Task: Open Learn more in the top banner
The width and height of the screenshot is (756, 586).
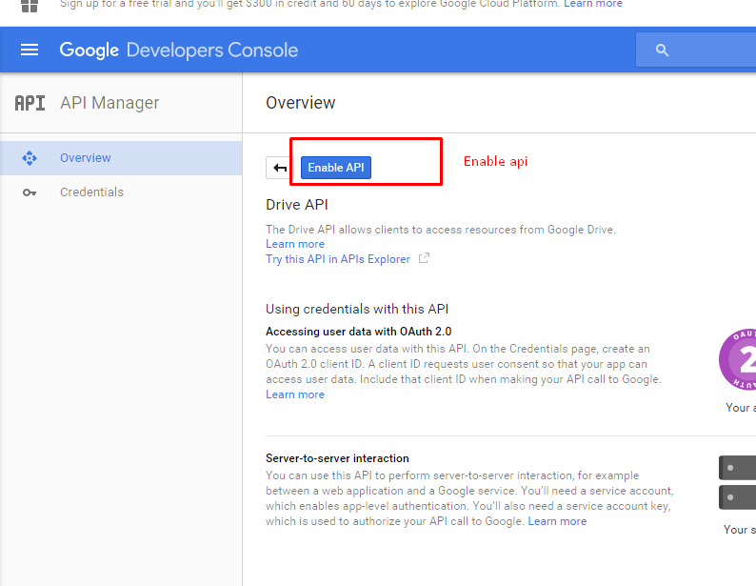Action: (593, 4)
